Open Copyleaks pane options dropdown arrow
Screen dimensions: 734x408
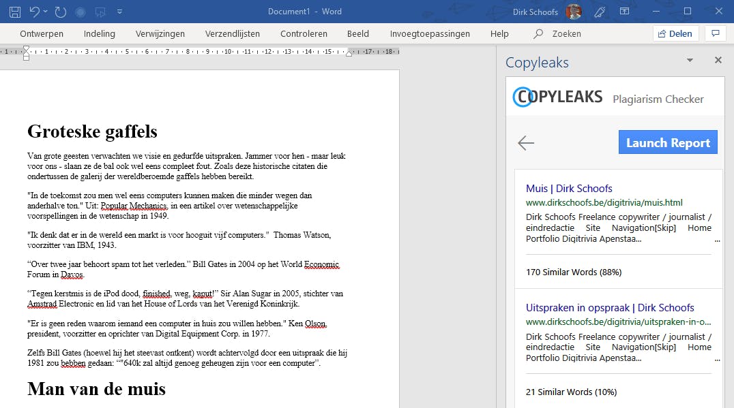pyautogui.click(x=690, y=61)
